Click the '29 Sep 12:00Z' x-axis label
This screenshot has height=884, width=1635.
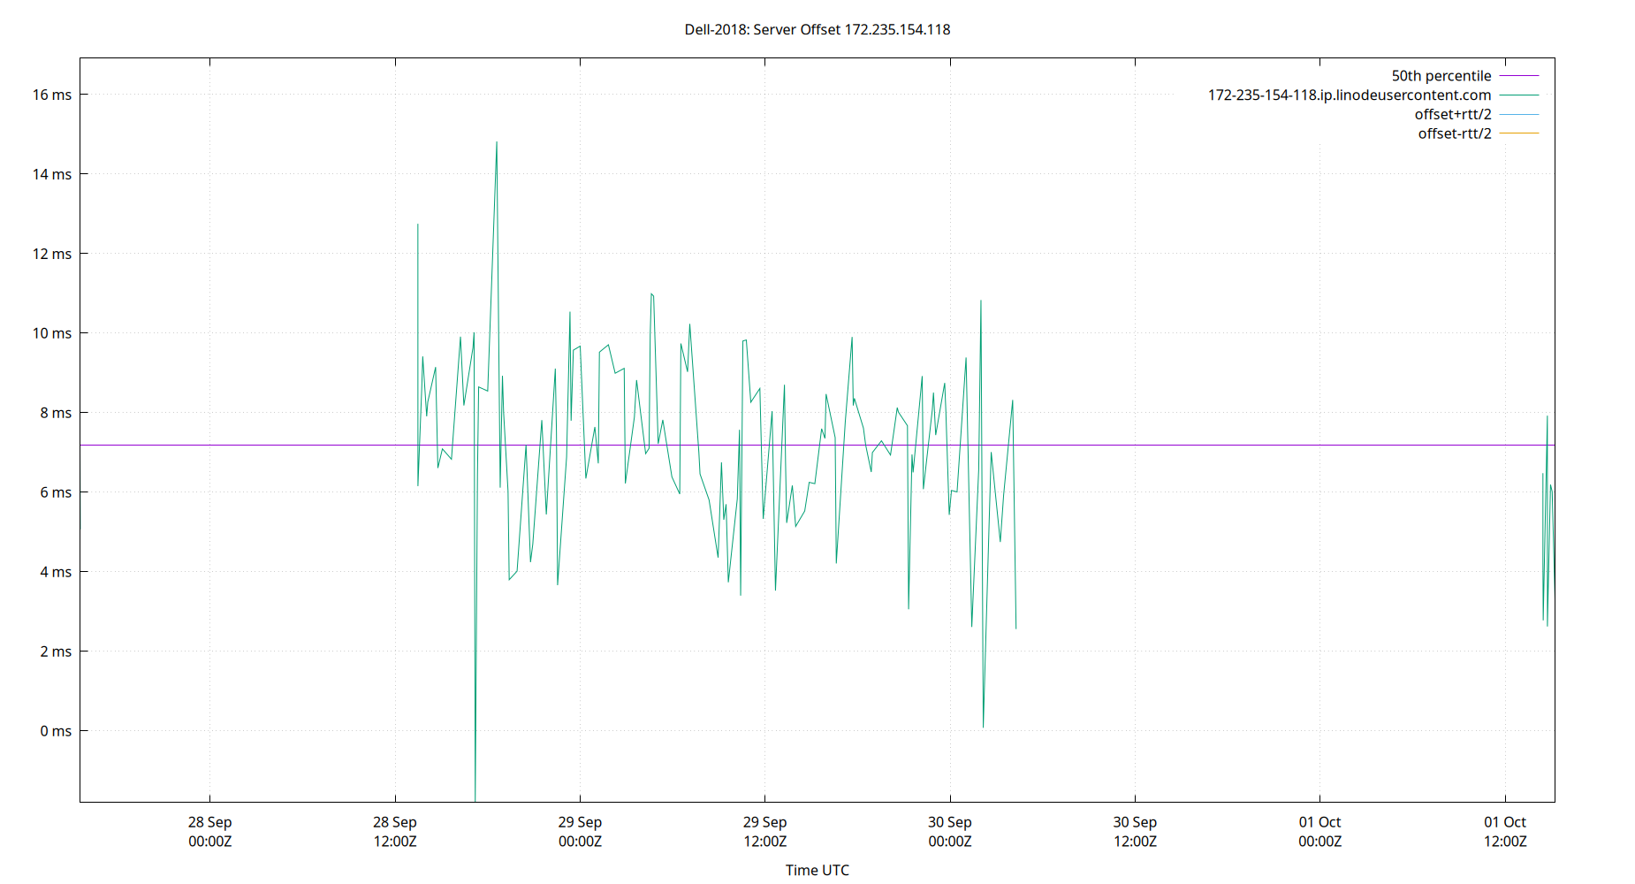(764, 832)
